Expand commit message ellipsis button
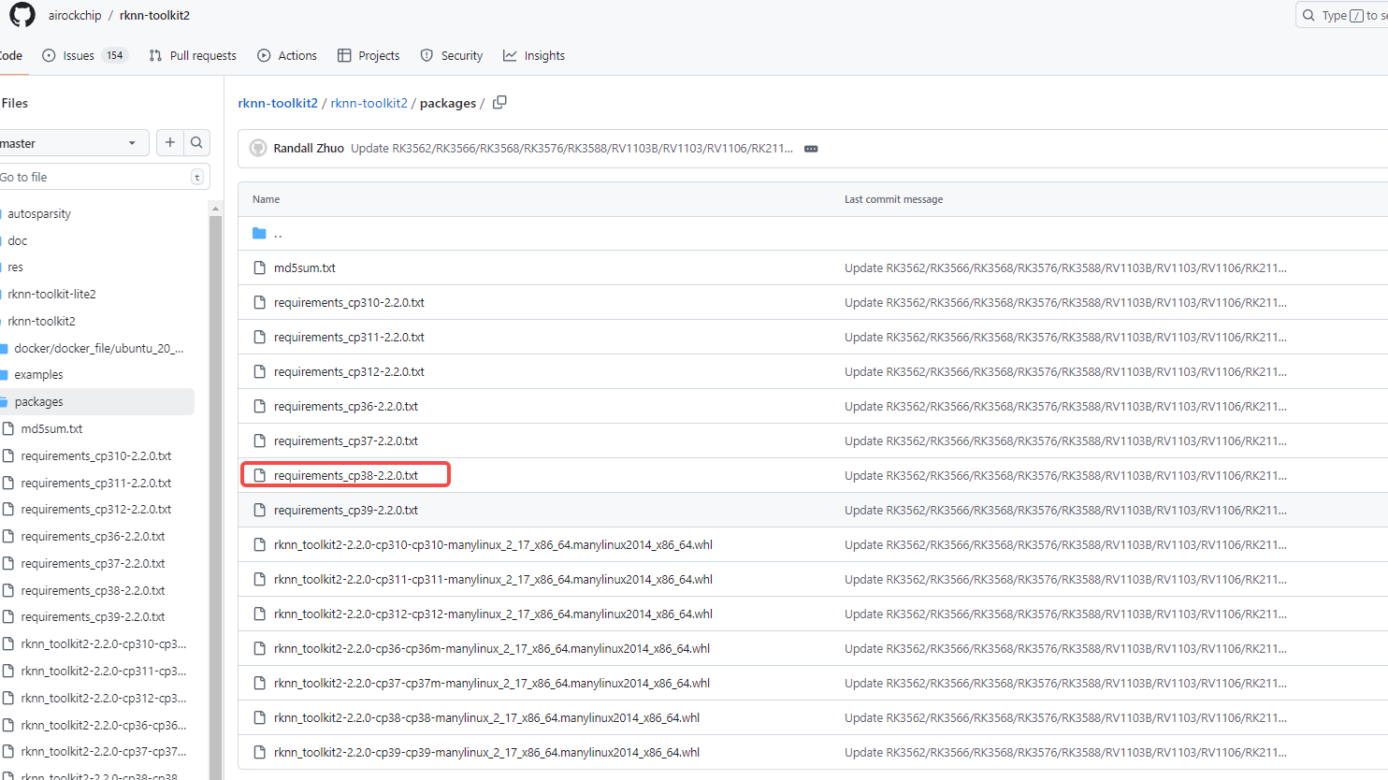The image size is (1388, 780). [x=811, y=149]
